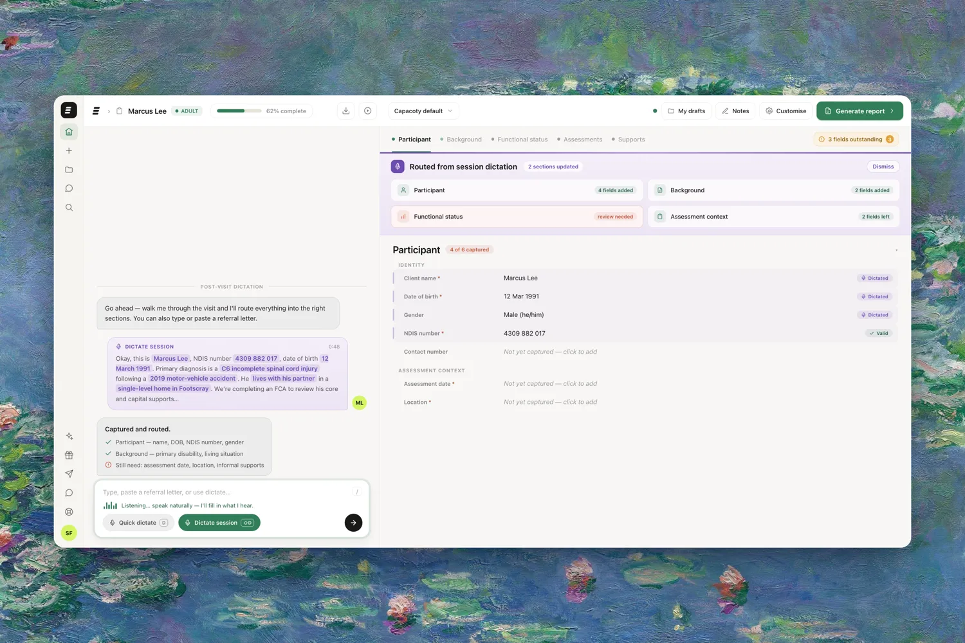Click the plus icon in the sidebar
This screenshot has height=643, width=965.
tap(69, 150)
